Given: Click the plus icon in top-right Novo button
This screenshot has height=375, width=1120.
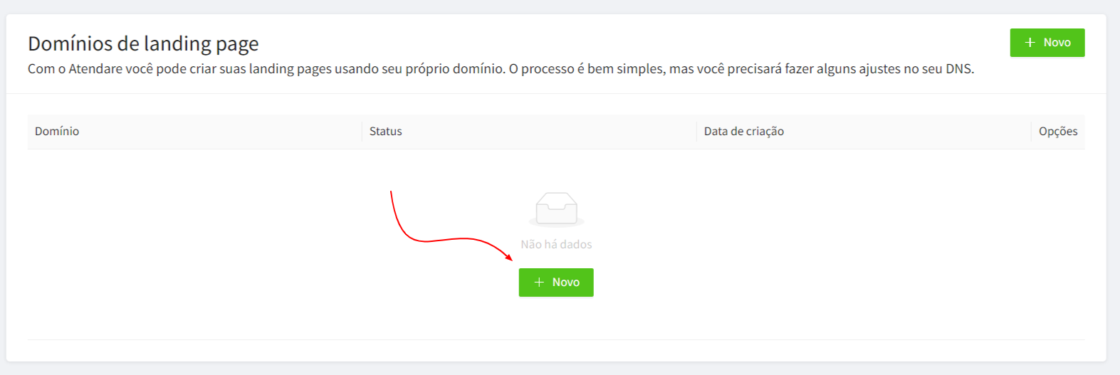Looking at the screenshot, I should (1030, 43).
